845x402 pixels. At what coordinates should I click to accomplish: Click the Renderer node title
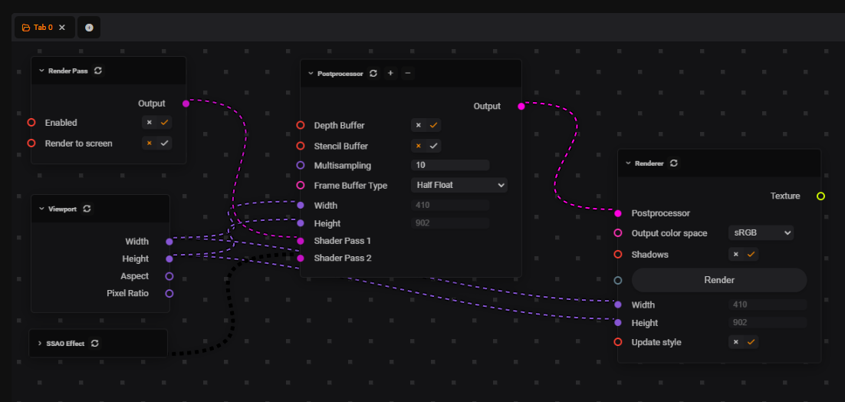[x=649, y=163]
